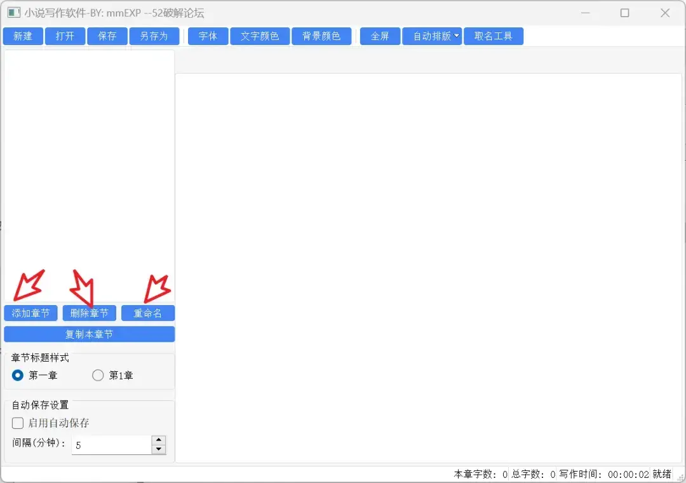
Task: Copy chapter via 复制本章节 button
Action: point(90,334)
